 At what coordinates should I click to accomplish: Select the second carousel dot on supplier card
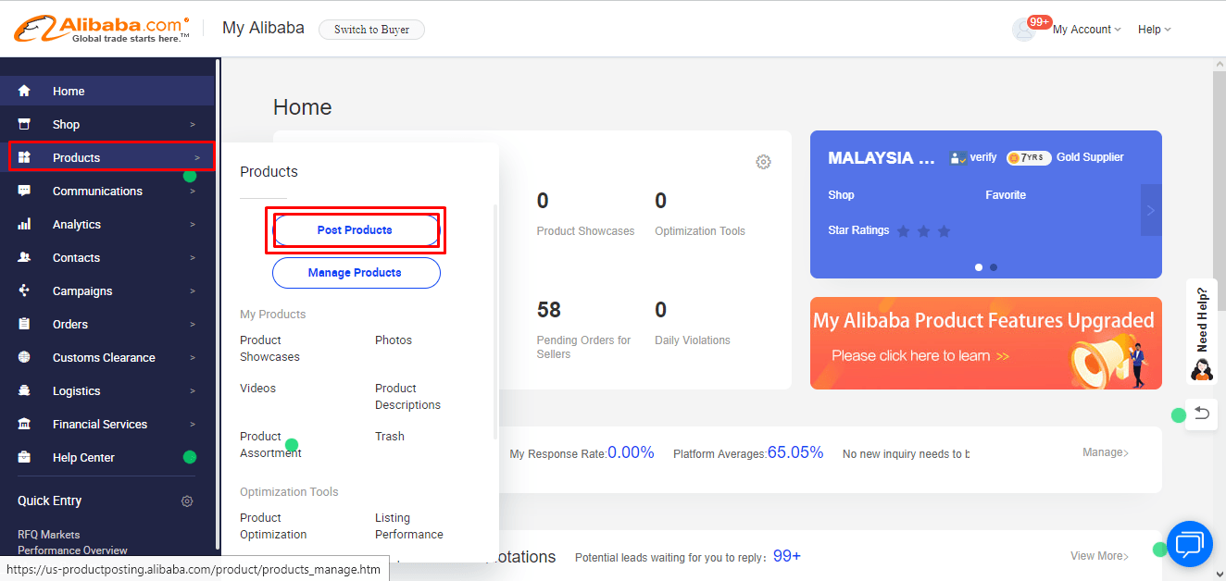pyautogui.click(x=994, y=267)
